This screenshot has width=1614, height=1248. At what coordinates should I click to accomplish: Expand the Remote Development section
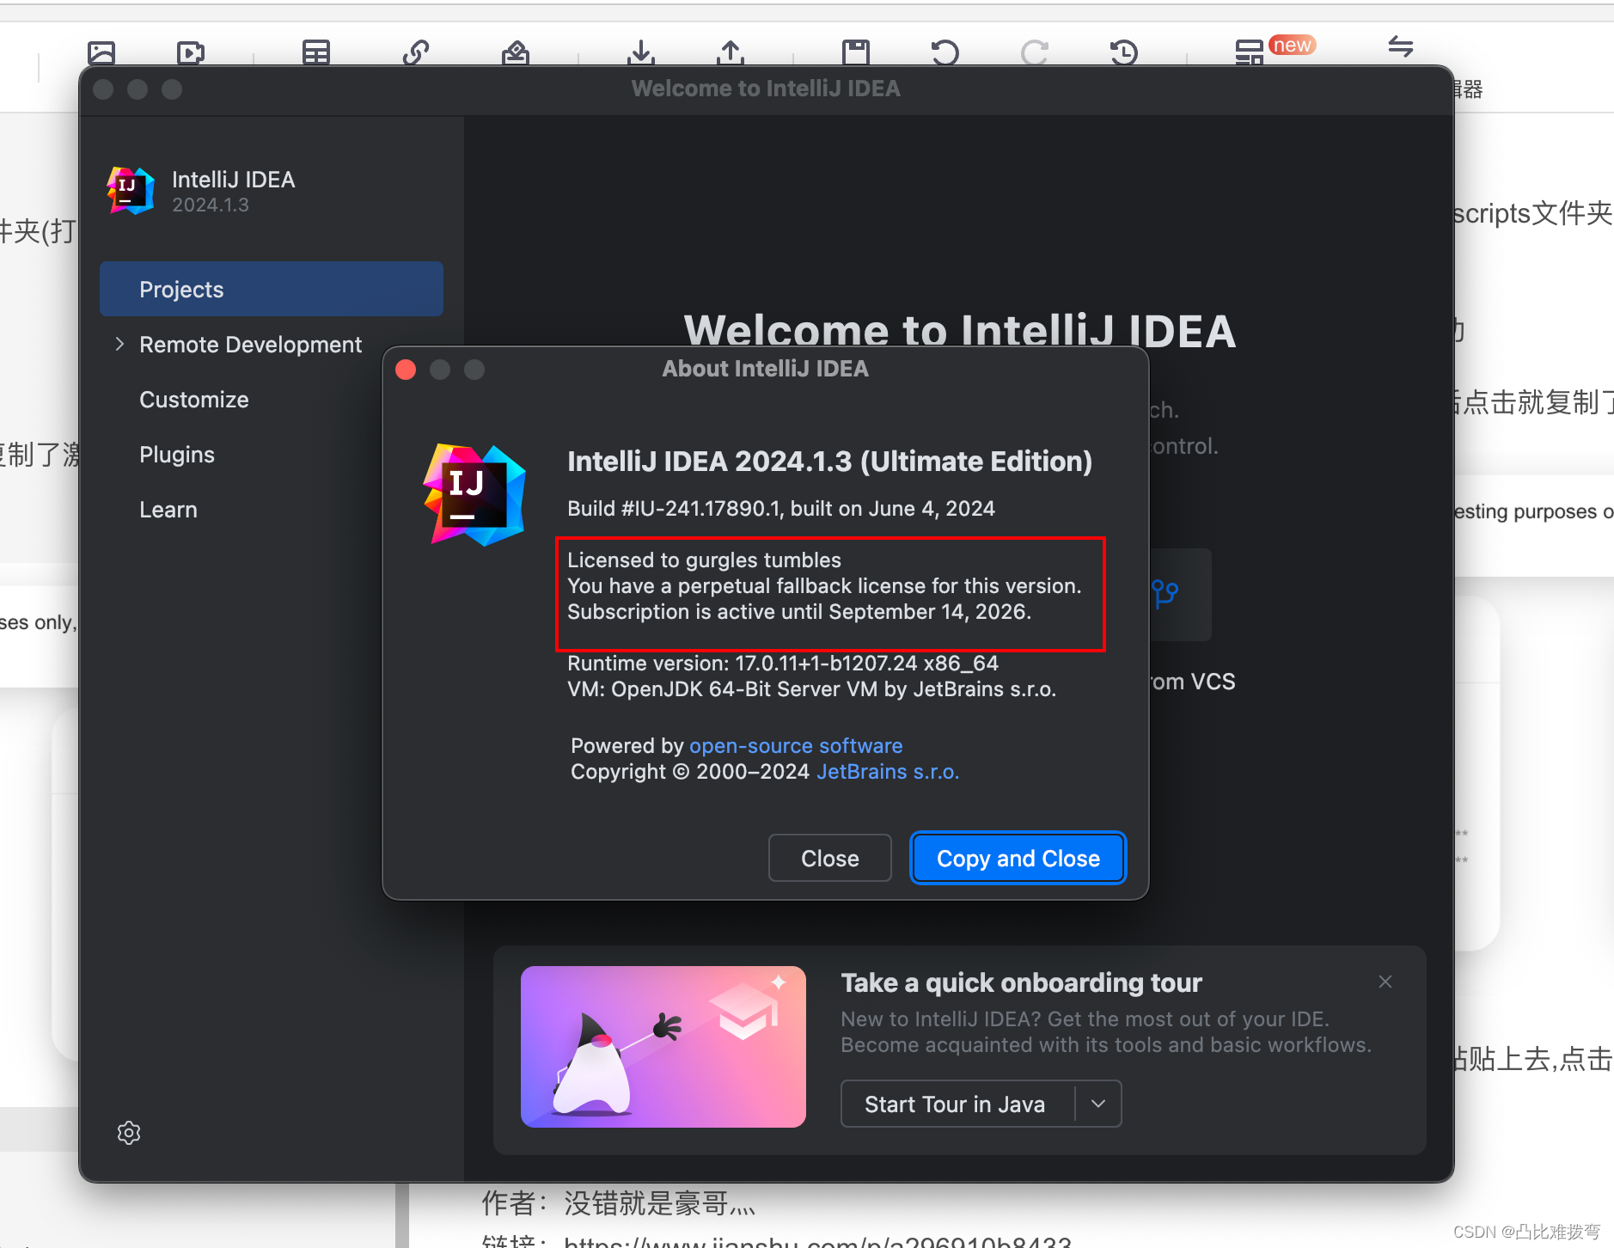[x=119, y=344]
